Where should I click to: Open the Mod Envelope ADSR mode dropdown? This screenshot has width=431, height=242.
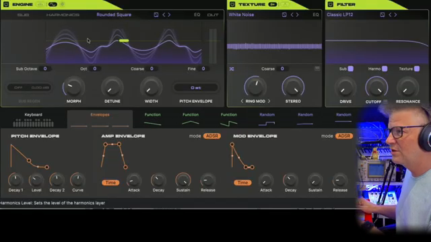pyautogui.click(x=344, y=136)
